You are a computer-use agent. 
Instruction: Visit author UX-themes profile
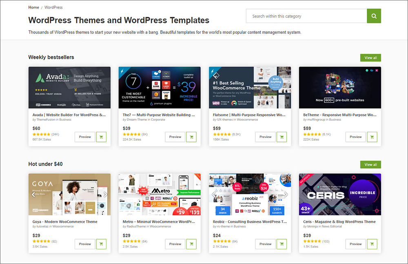click(x=224, y=120)
